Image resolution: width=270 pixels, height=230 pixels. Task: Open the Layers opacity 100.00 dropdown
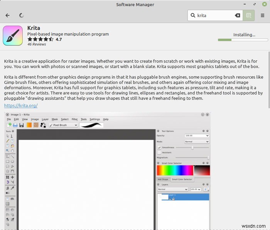196,189
